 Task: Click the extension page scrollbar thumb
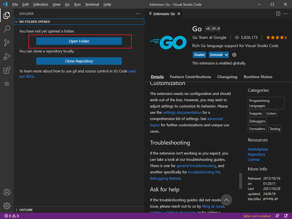pyautogui.click(x=241, y=181)
